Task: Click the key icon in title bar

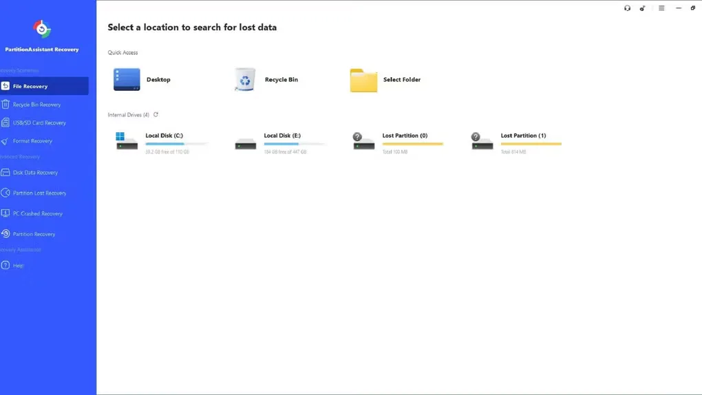Action: click(642, 8)
